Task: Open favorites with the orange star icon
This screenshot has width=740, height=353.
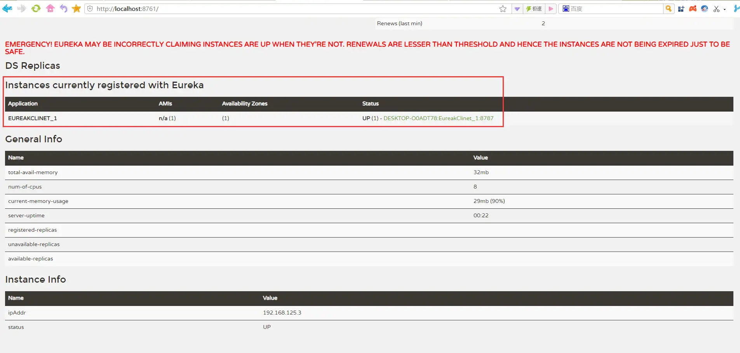Action: point(77,9)
